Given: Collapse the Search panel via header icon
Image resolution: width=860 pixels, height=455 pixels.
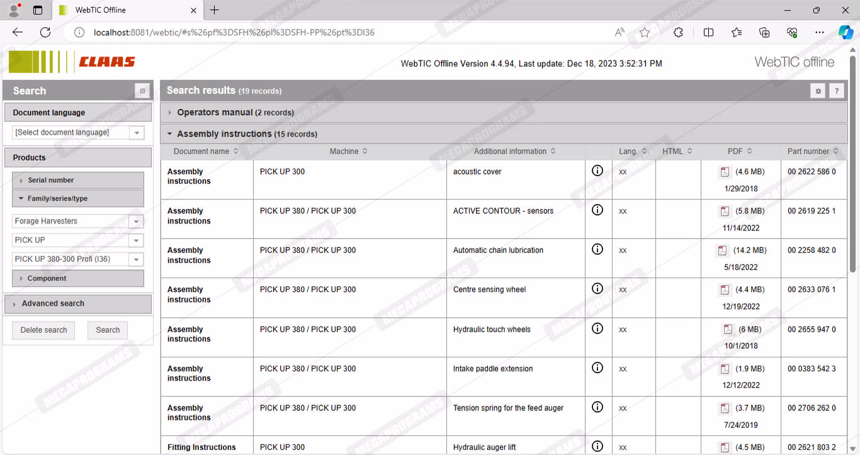Looking at the screenshot, I should coord(142,91).
